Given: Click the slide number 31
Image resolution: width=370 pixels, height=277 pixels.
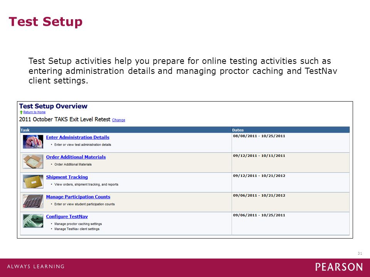Looking at the screenshot, I should pyautogui.click(x=360, y=254).
